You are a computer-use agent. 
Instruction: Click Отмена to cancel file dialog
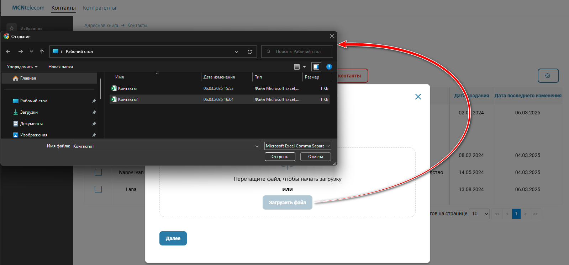[316, 157]
